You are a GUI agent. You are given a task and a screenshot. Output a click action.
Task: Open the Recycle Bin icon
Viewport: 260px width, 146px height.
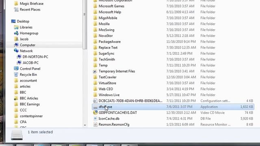tap(16, 75)
